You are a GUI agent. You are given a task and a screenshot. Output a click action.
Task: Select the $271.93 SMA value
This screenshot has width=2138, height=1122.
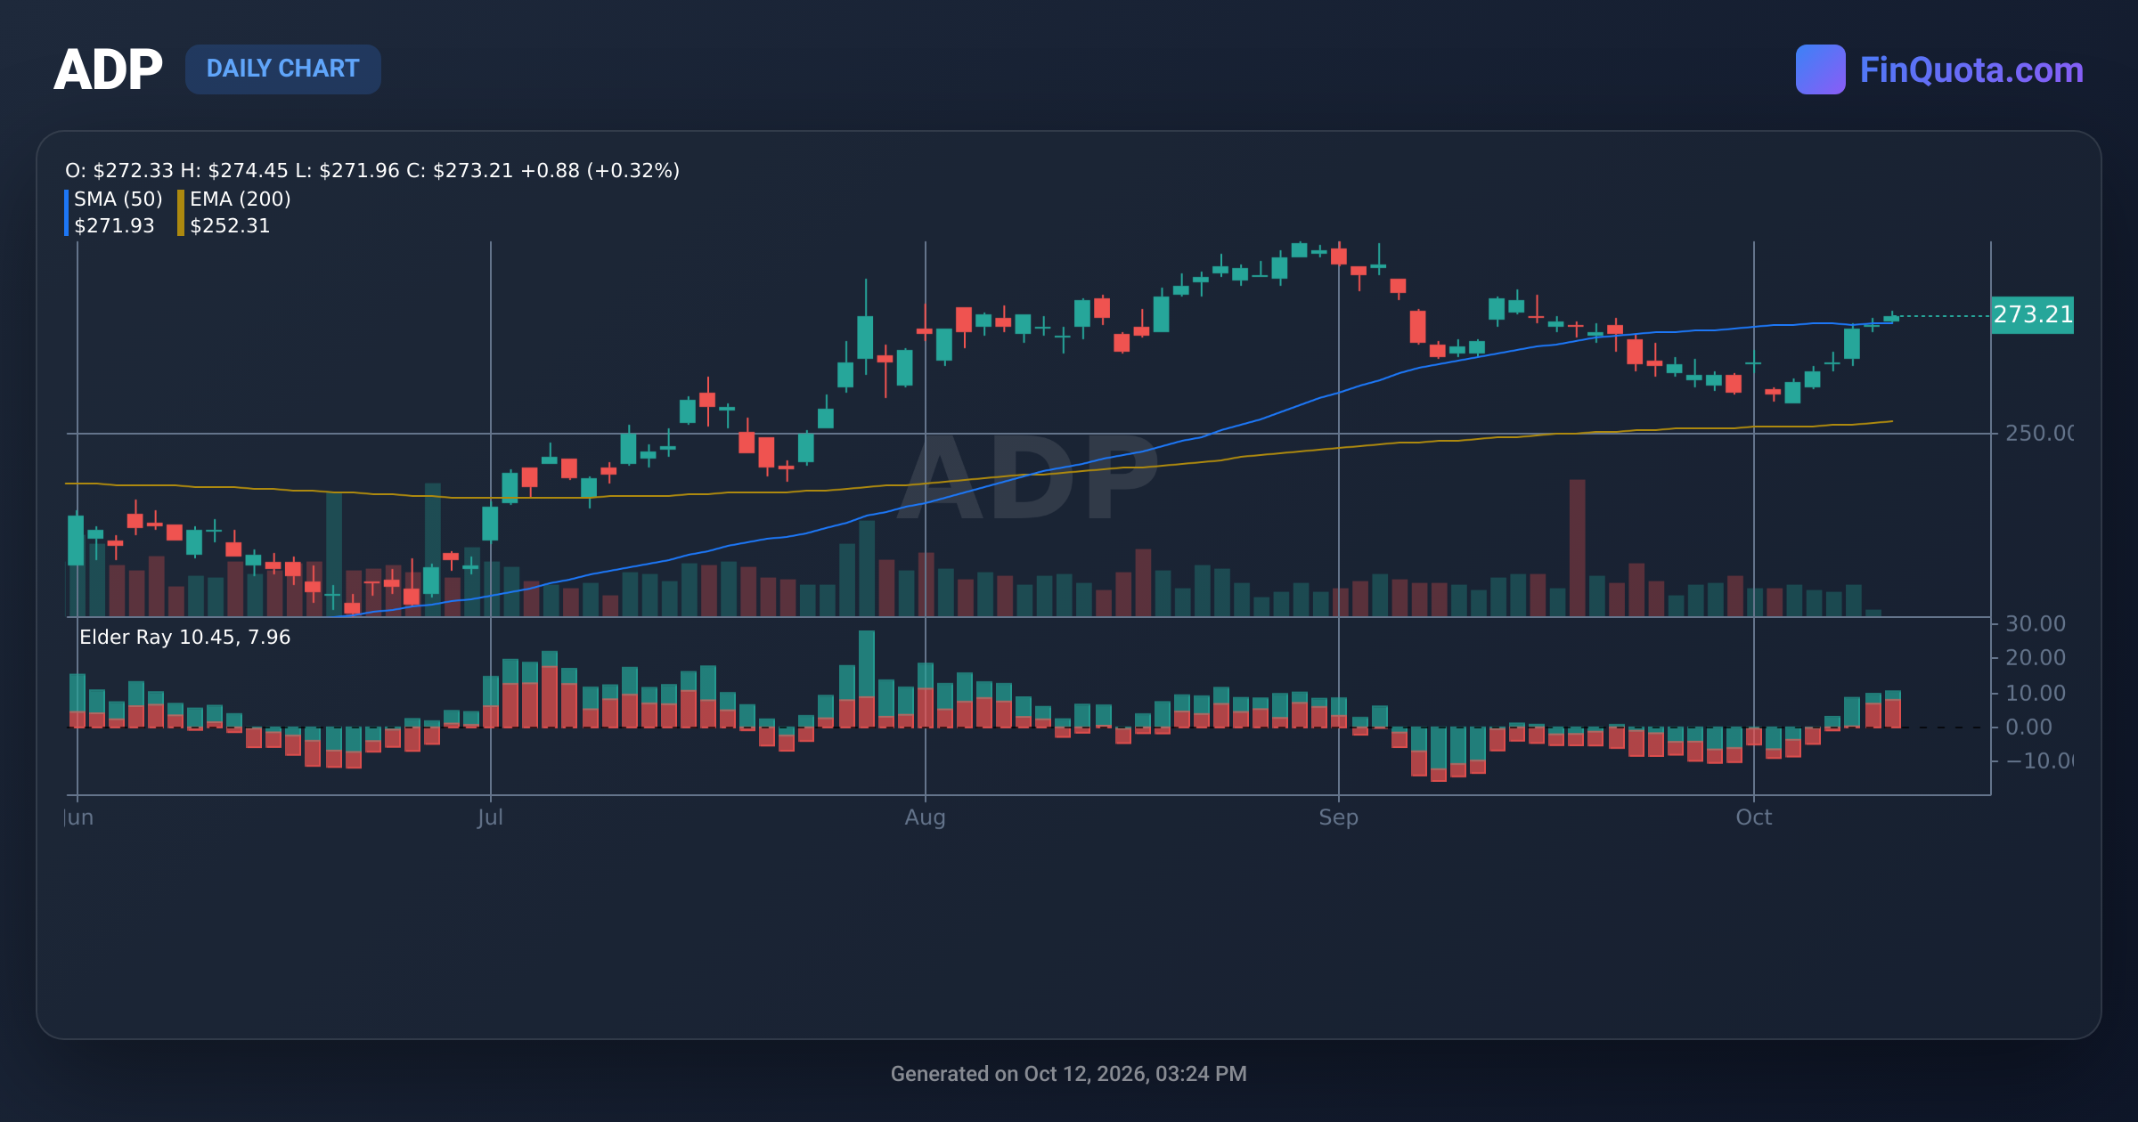(x=114, y=226)
